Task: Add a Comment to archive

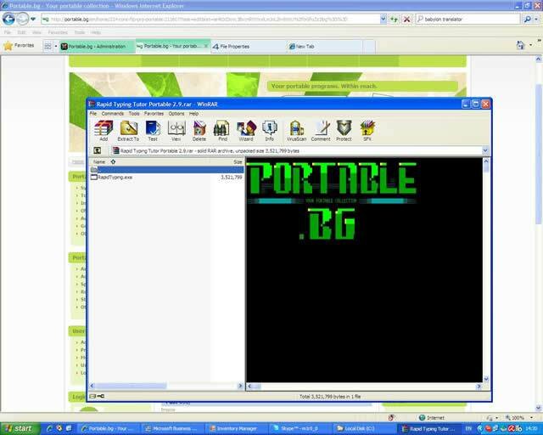Action: (x=321, y=131)
